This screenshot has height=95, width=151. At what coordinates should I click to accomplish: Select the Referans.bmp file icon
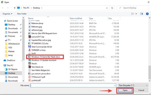[x=30, y=23]
